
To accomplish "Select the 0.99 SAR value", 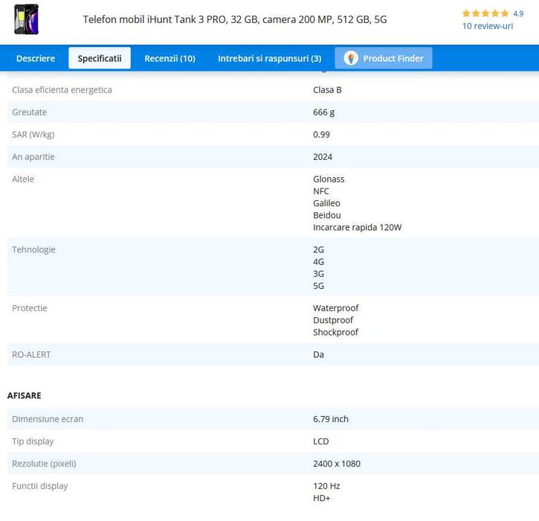I will 321,135.
